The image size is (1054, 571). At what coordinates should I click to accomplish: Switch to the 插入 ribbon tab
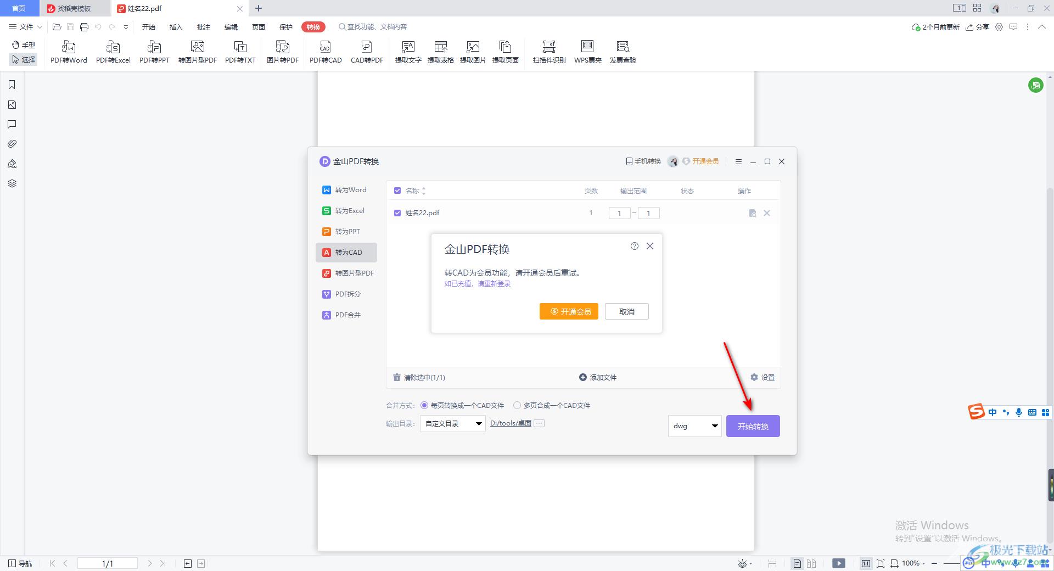[176, 27]
